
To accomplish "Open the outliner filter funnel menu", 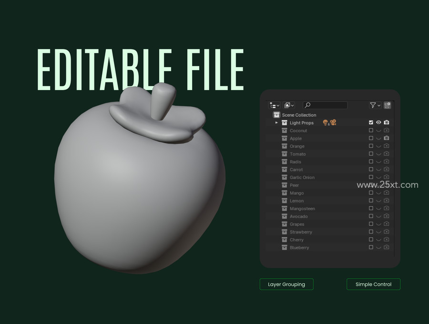I will tap(375, 105).
